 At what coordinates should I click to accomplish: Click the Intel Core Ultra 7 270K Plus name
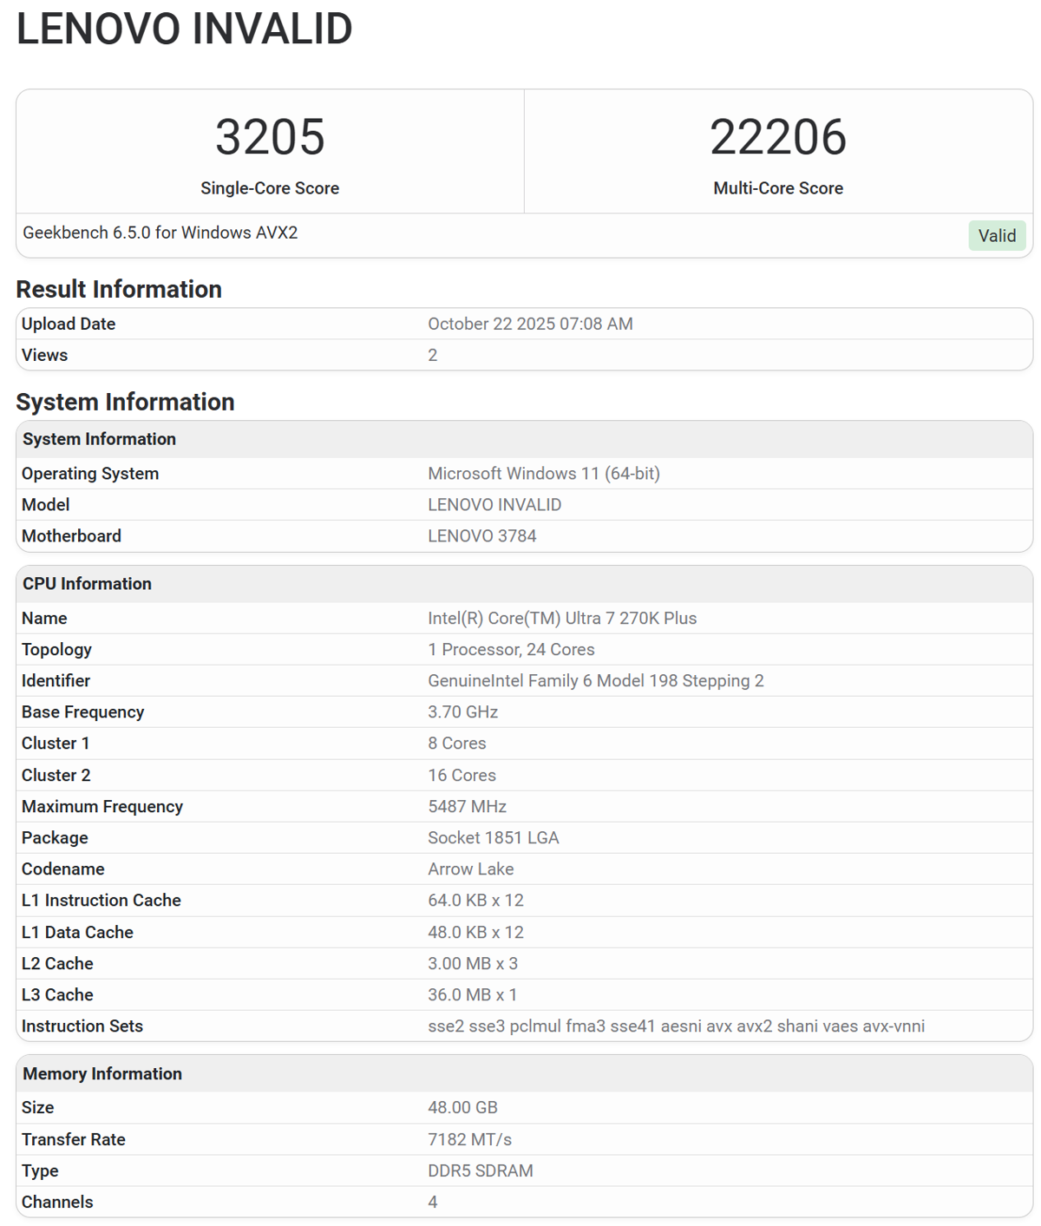click(x=562, y=619)
